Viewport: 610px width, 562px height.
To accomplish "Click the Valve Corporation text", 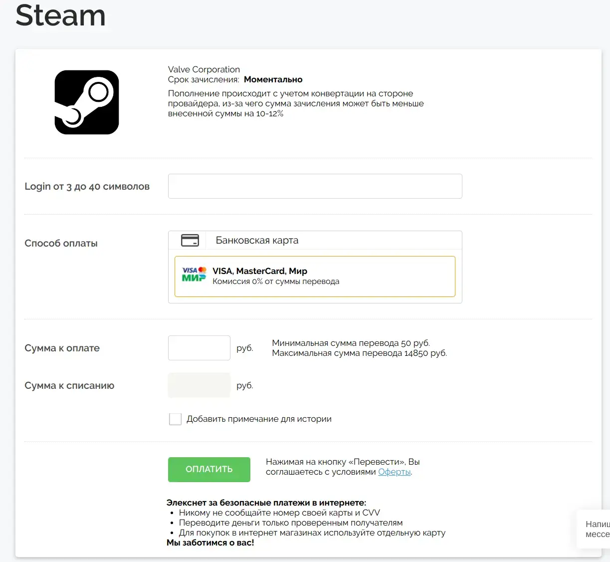I will [204, 69].
